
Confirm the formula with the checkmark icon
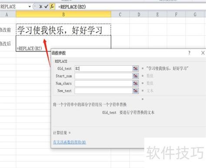point(46,6)
